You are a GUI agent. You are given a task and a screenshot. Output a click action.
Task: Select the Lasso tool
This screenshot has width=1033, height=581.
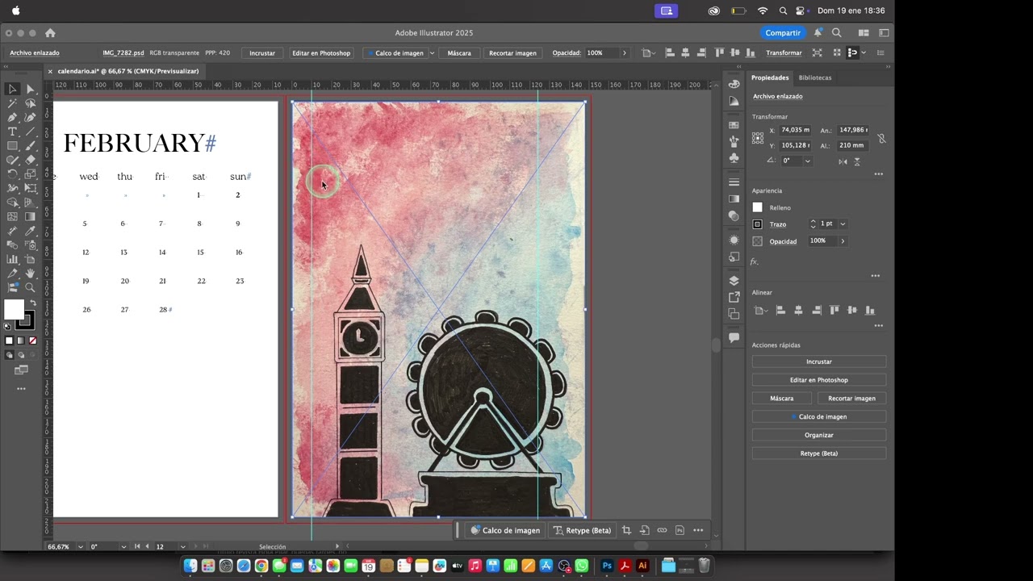(30, 102)
